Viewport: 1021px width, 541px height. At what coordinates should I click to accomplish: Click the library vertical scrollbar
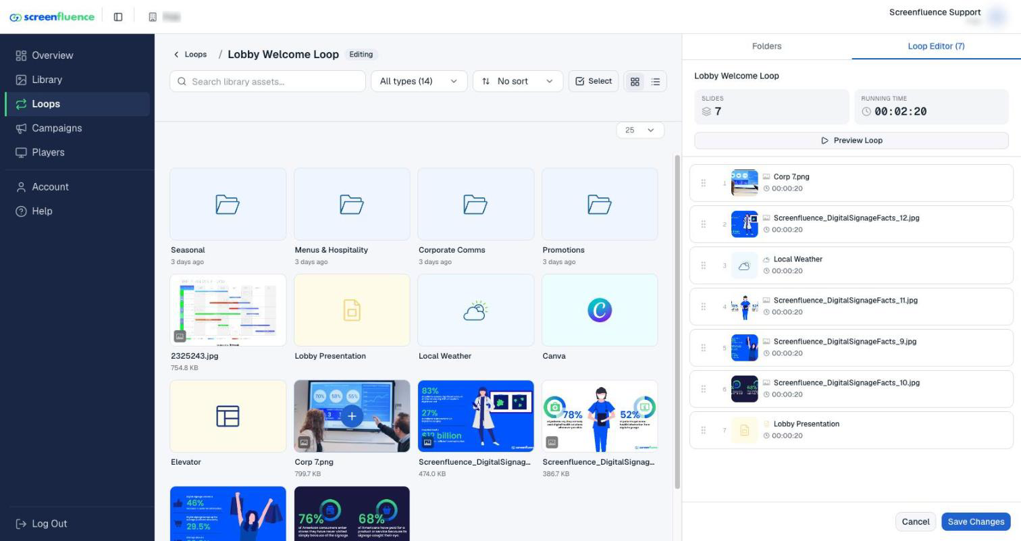(677, 321)
